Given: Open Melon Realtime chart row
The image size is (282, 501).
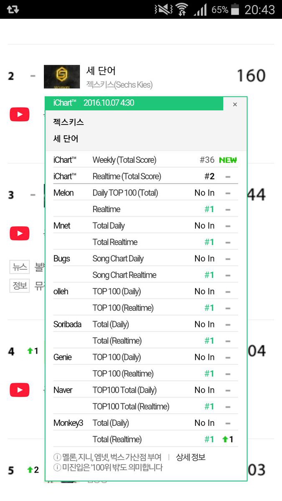Looking at the screenshot, I should point(146,209).
